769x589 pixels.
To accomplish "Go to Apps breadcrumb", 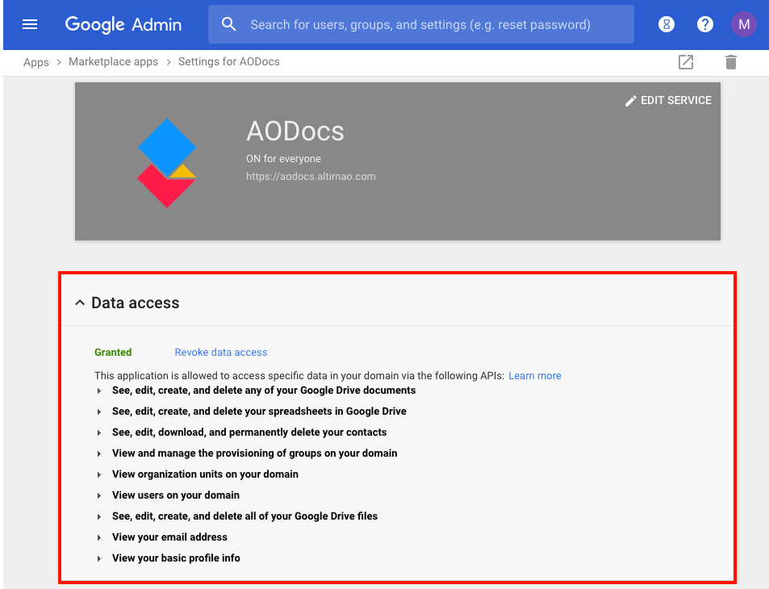I will (36, 62).
